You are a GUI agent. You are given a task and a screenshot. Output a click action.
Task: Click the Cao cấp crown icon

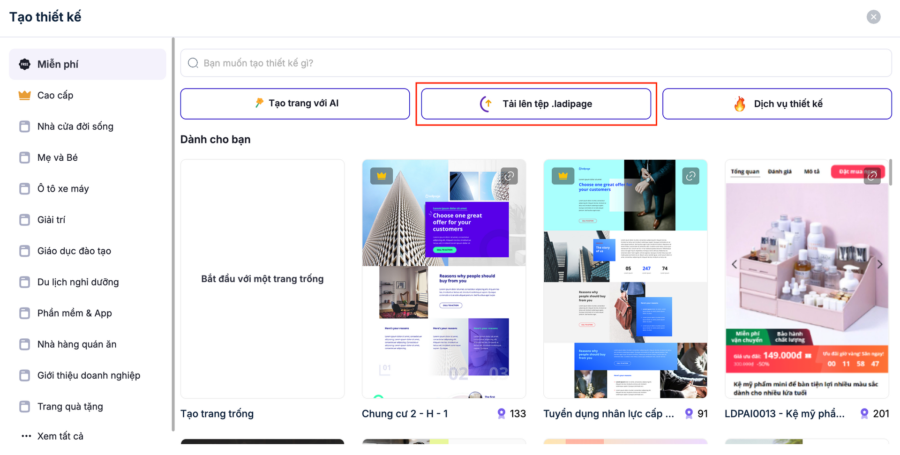[24, 96]
